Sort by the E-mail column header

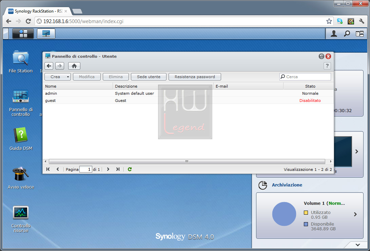click(249, 86)
